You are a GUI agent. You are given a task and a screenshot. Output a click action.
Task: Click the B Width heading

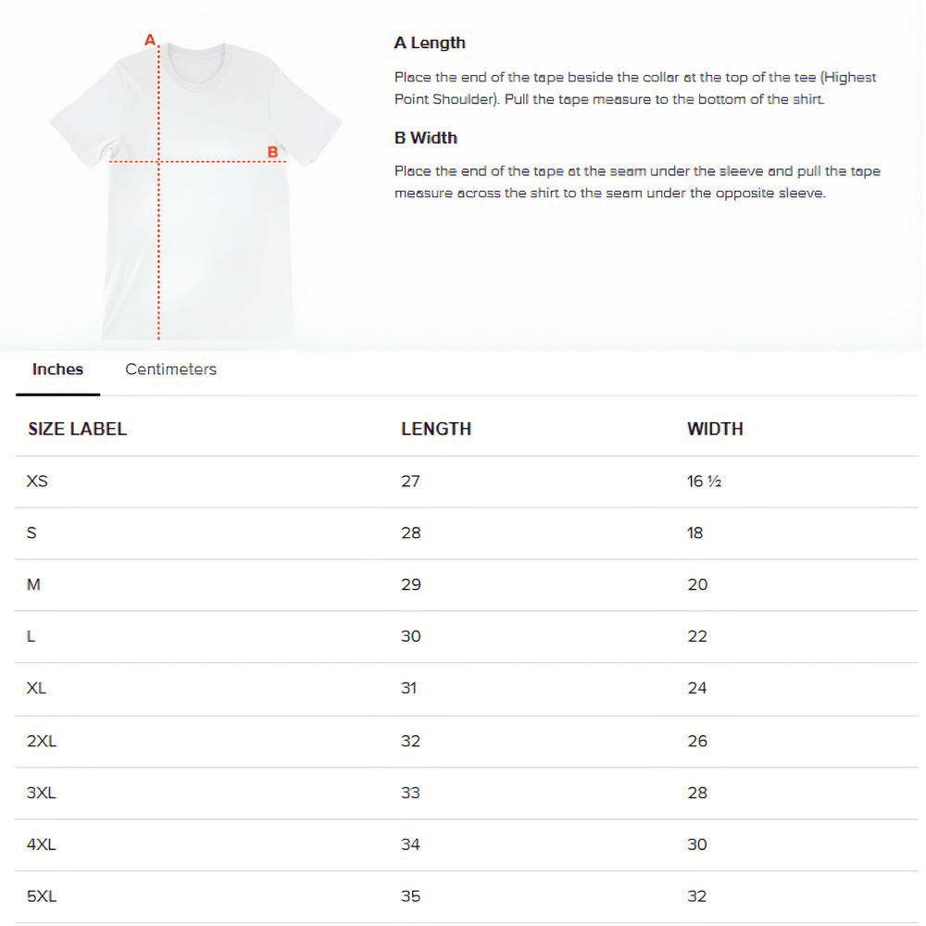[426, 138]
